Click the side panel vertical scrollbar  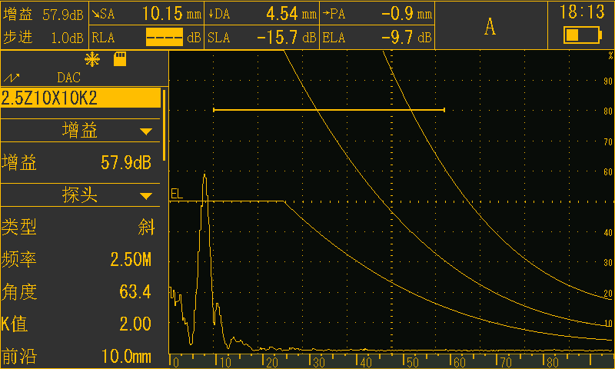coord(164,125)
